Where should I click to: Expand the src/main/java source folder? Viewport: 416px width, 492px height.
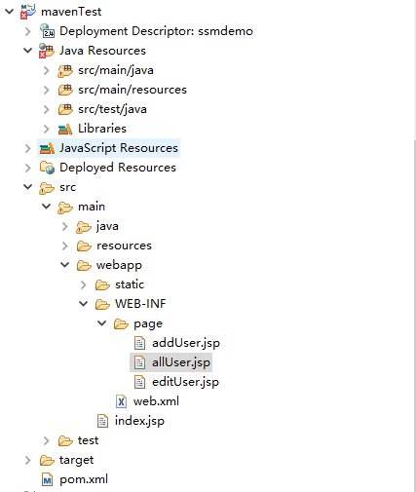pos(47,70)
